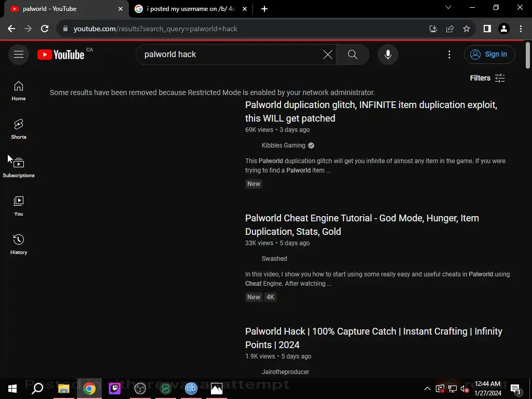Go to Home in the sidebar
The image size is (532, 399).
[19, 91]
